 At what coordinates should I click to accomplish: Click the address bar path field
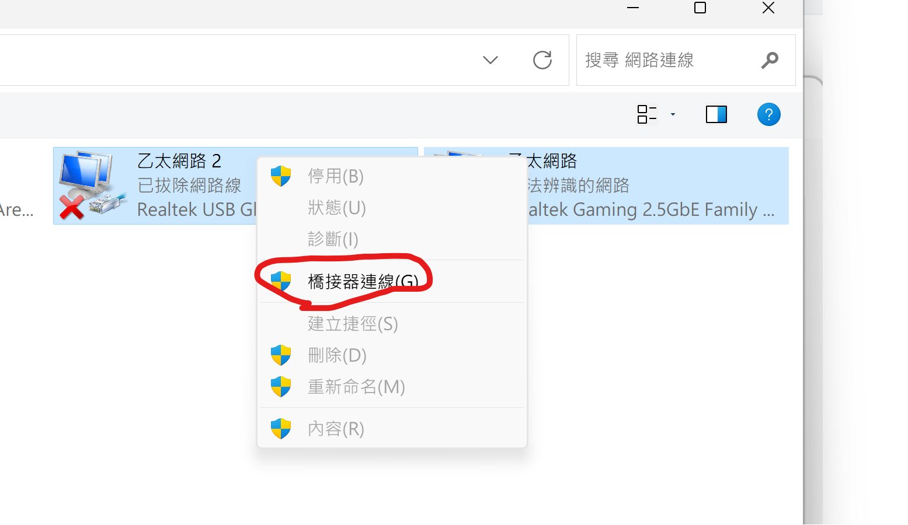point(234,60)
